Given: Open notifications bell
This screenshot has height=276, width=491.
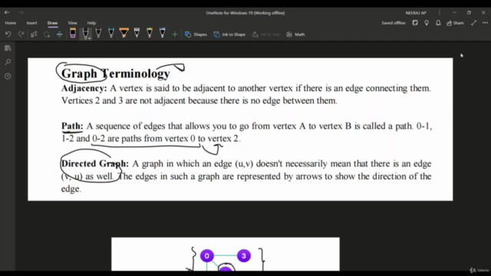Looking at the screenshot, I should pos(438,23).
